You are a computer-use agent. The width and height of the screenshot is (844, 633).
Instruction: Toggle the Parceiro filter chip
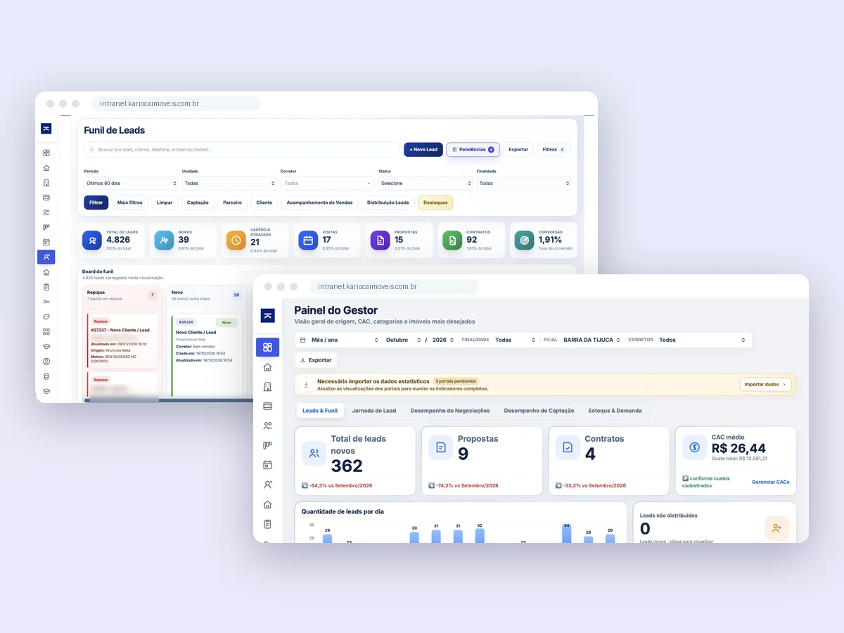click(232, 203)
